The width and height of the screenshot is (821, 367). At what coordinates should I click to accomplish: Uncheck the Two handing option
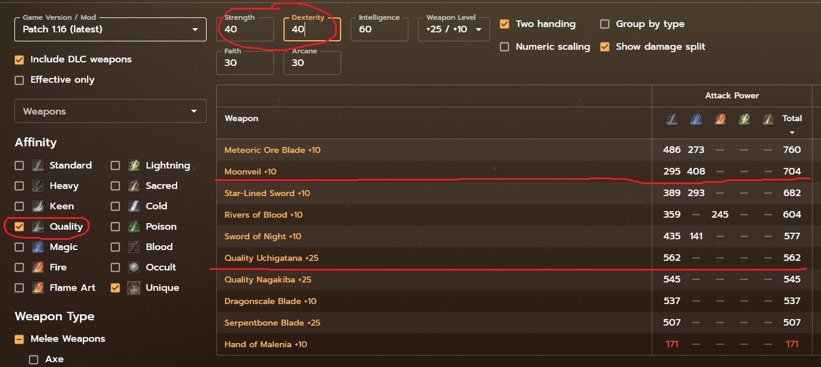tap(504, 24)
